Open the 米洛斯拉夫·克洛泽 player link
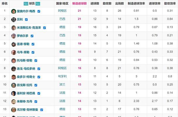 tap(29, 28)
